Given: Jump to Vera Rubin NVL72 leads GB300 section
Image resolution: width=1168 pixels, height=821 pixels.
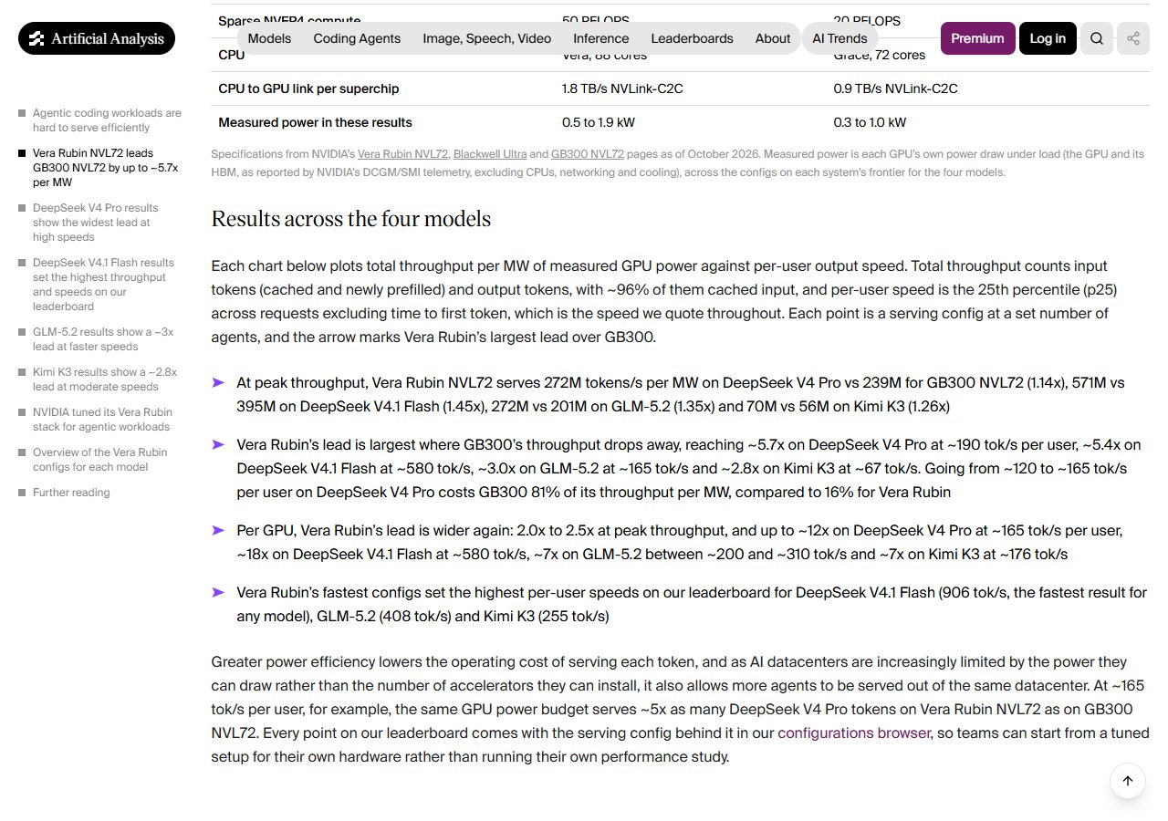Looking at the screenshot, I should (106, 168).
